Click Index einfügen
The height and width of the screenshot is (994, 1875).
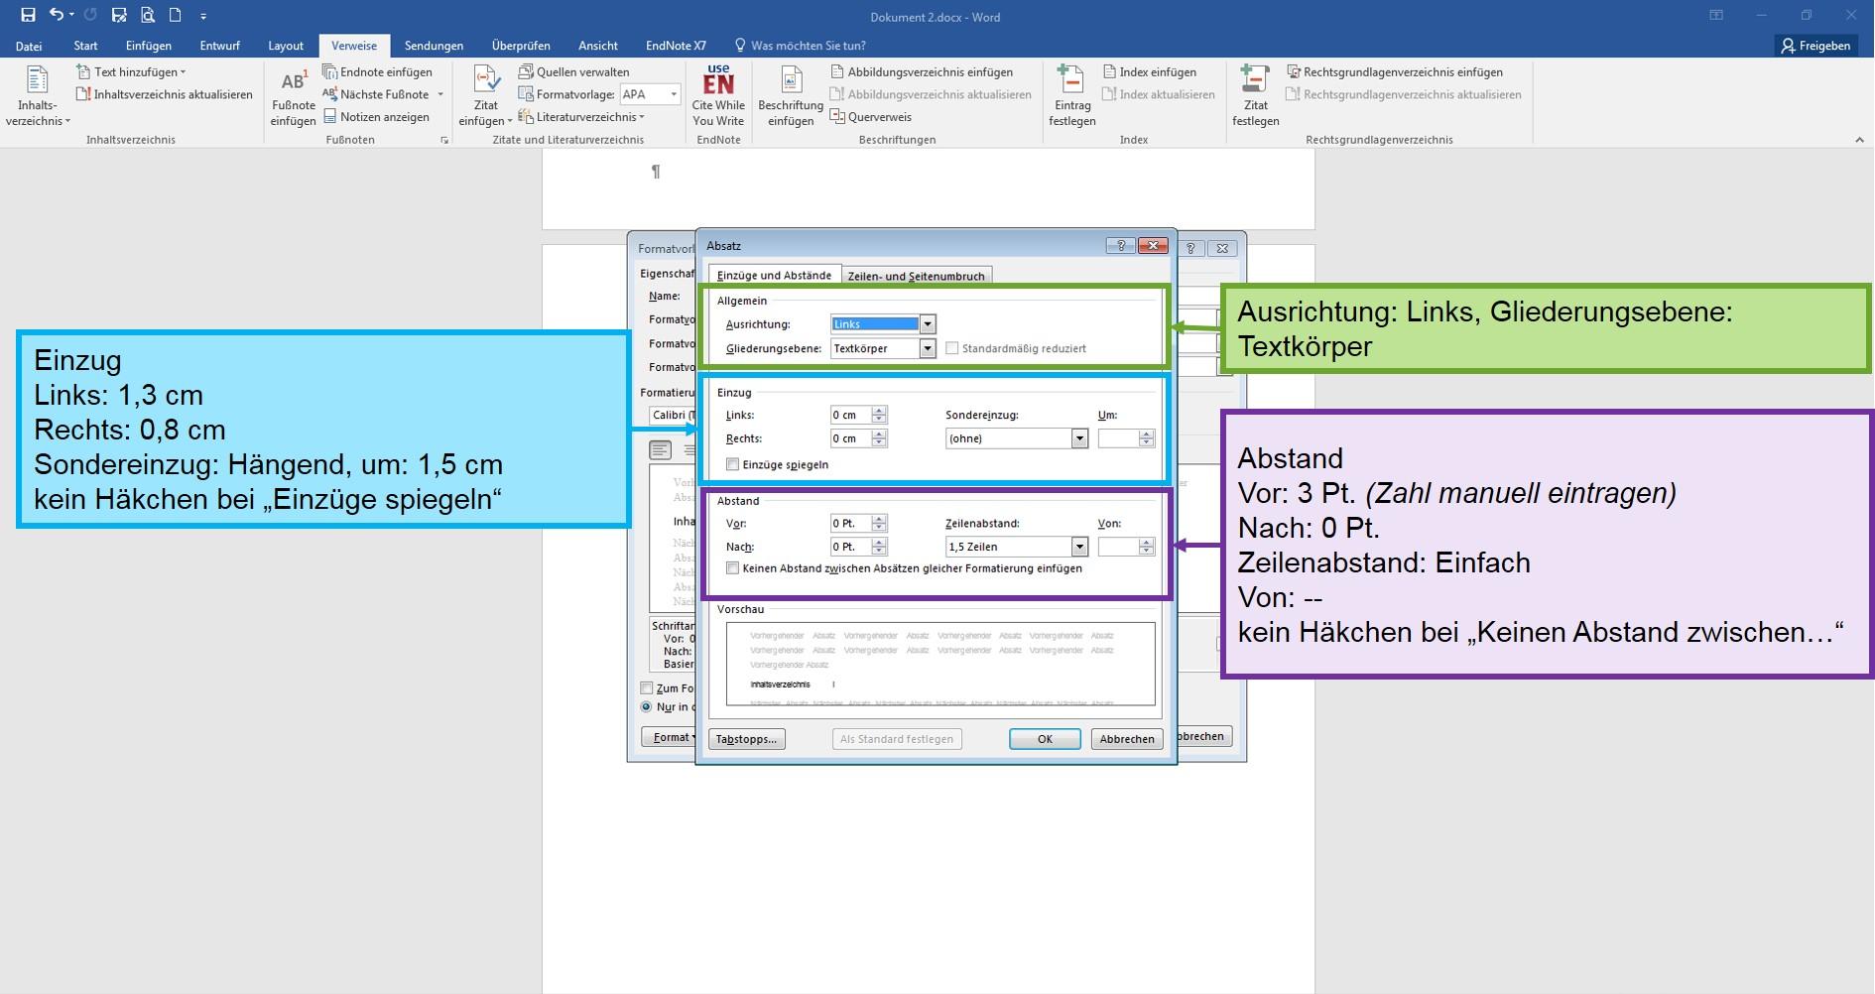tap(1150, 71)
